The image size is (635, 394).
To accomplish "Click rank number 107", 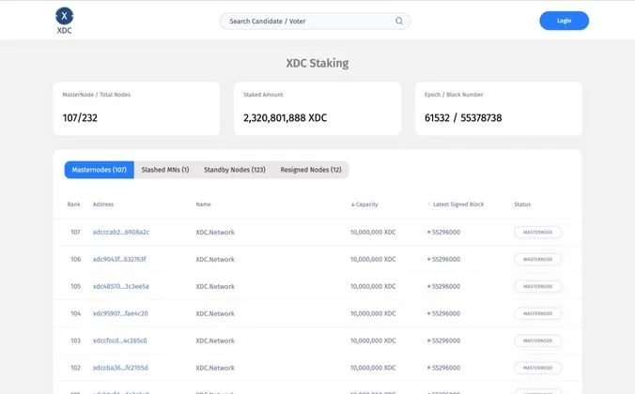I will click(x=75, y=233).
